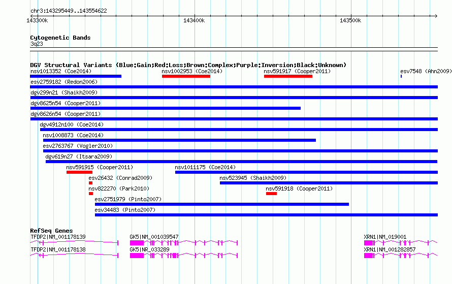Click the DGV Structural Variants track title
452x284 pixels.
click(188, 65)
